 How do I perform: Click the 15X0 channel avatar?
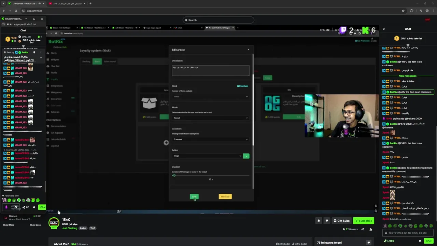point(54,223)
